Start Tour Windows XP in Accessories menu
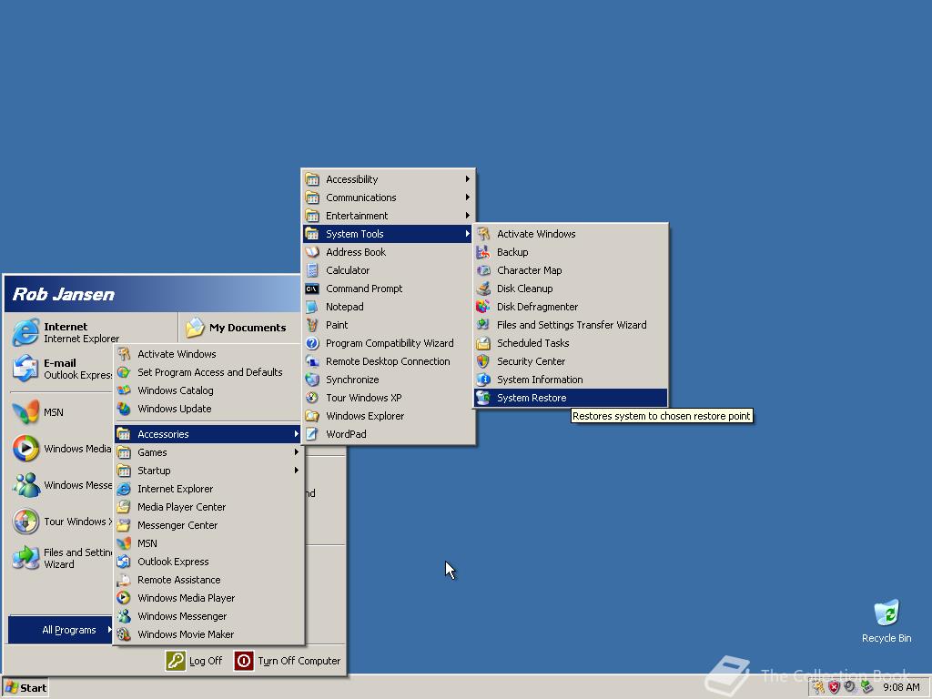The width and height of the screenshot is (932, 699). coord(388,398)
